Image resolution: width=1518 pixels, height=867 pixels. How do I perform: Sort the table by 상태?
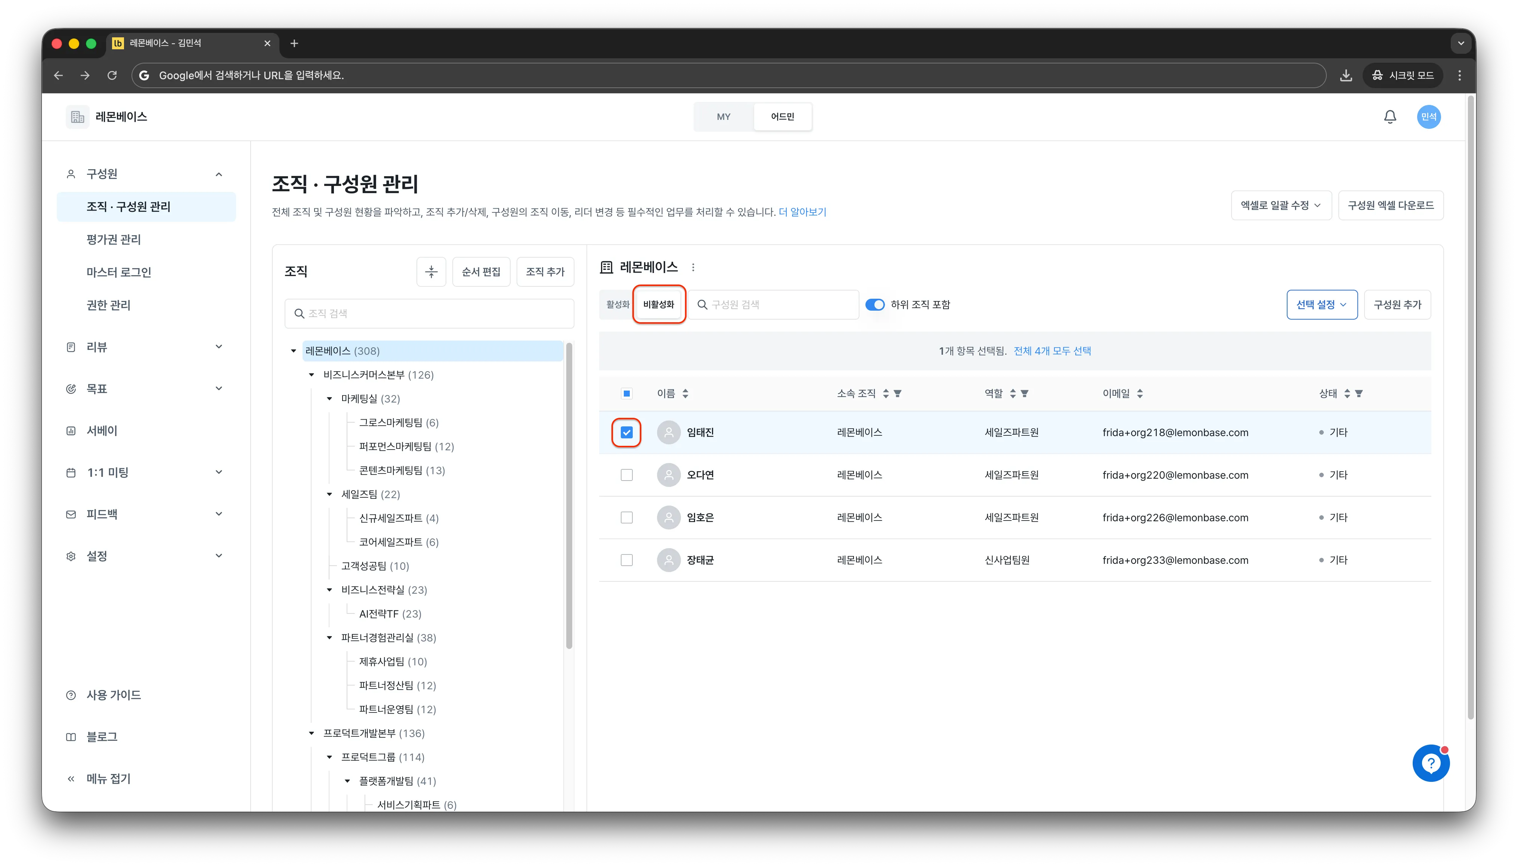1347,394
